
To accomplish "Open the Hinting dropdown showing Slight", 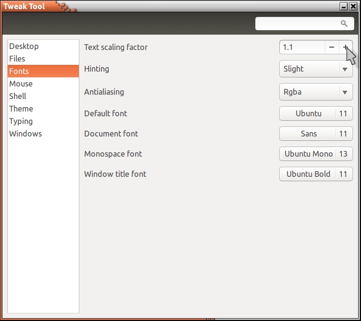I will (x=316, y=69).
